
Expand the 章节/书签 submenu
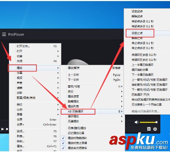pyautogui.click(x=92, y=87)
